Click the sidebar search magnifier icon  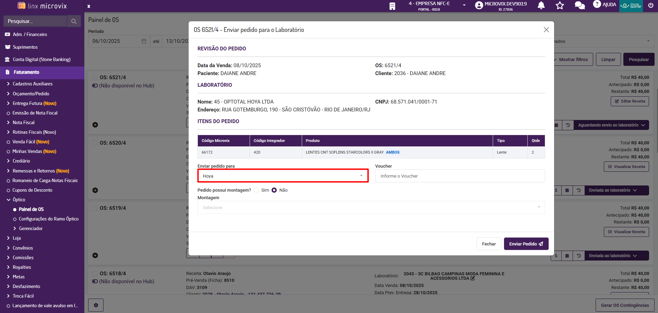tap(74, 21)
